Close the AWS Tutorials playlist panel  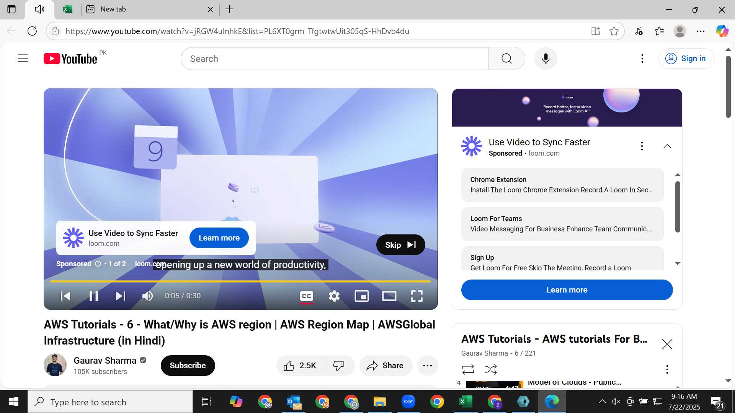coord(667,344)
